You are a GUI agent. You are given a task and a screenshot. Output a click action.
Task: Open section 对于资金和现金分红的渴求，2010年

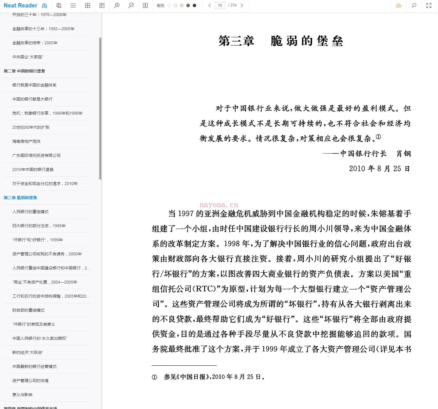click(45, 184)
